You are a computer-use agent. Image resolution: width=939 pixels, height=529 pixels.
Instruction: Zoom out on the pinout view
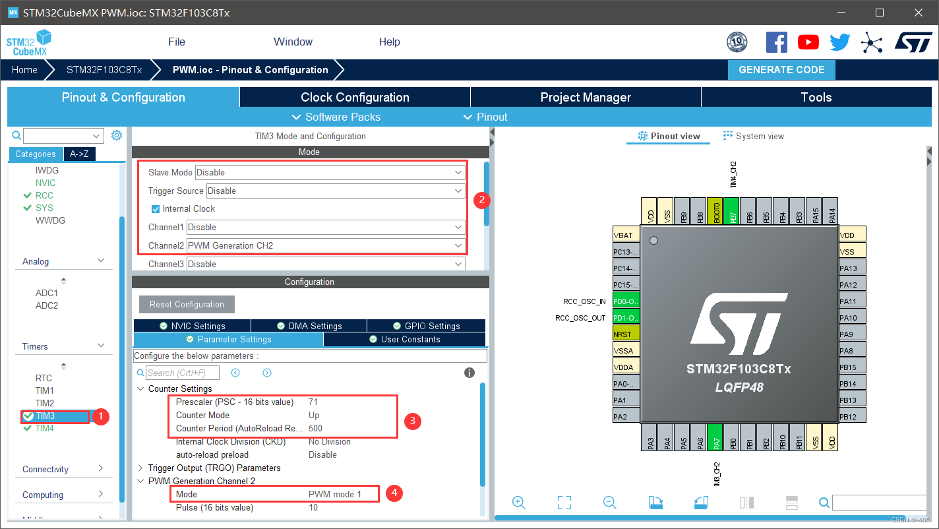tap(610, 503)
